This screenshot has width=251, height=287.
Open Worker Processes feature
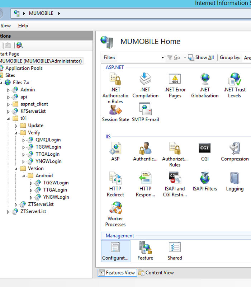pos(115,214)
